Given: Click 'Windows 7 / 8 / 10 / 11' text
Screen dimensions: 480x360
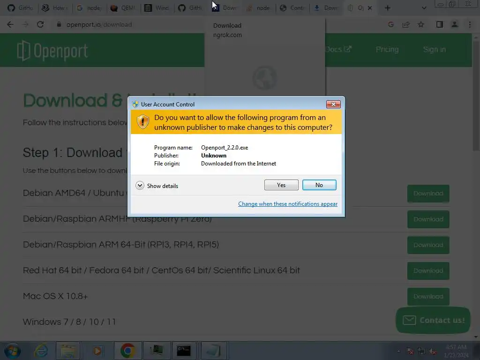Looking at the screenshot, I should [x=69, y=322].
